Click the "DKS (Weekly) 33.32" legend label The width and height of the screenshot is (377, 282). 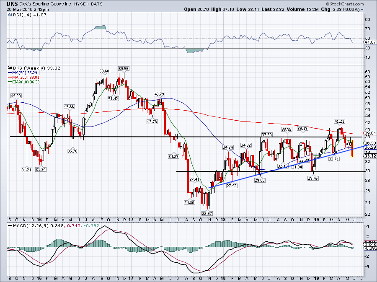[36, 68]
